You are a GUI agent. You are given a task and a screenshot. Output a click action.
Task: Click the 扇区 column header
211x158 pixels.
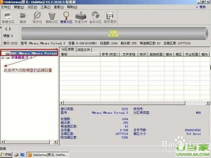pyautogui.click(x=179, y=54)
